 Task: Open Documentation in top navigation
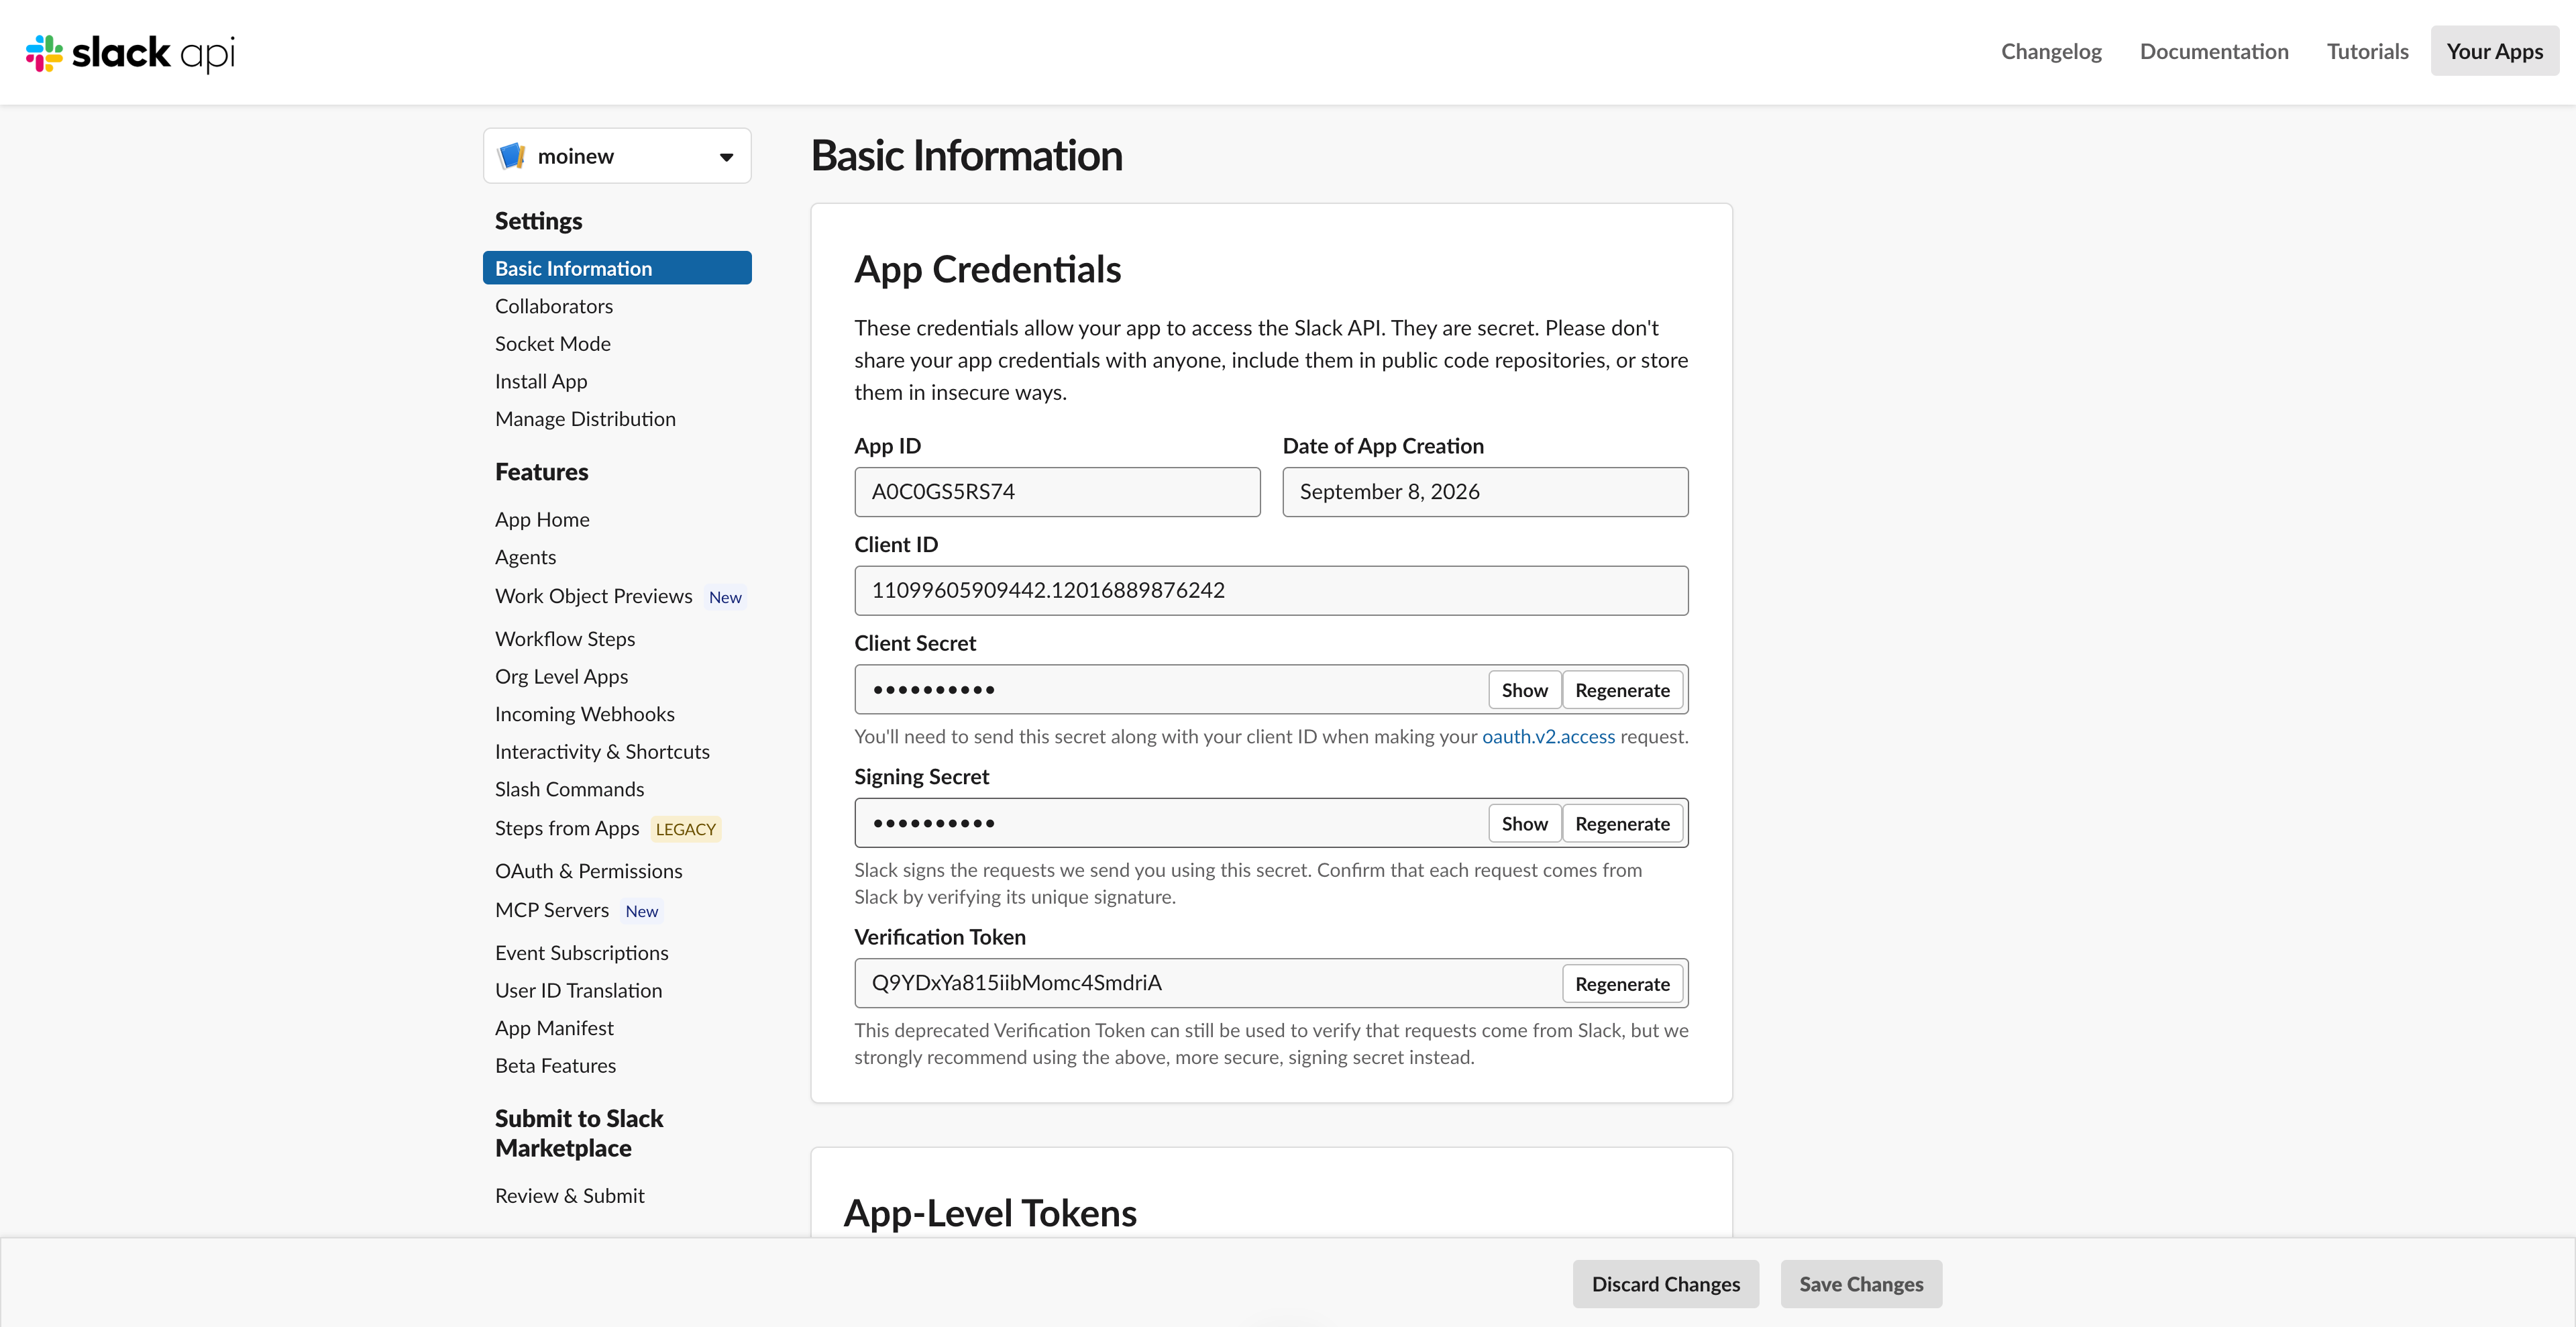pyautogui.click(x=2214, y=51)
